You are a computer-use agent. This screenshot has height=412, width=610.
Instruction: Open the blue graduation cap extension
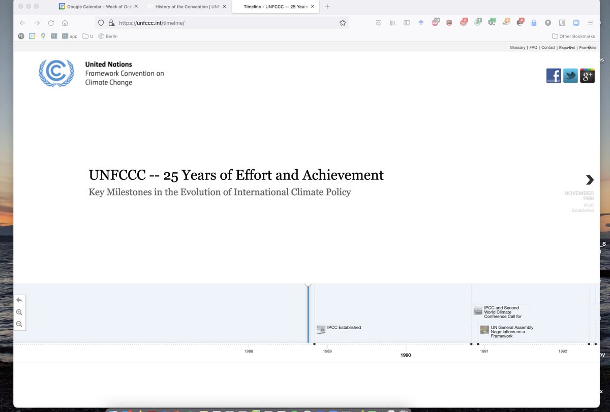[x=421, y=23]
